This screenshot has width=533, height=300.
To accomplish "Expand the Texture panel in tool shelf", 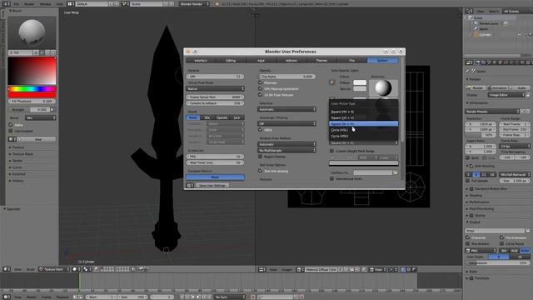I will 18,147.
